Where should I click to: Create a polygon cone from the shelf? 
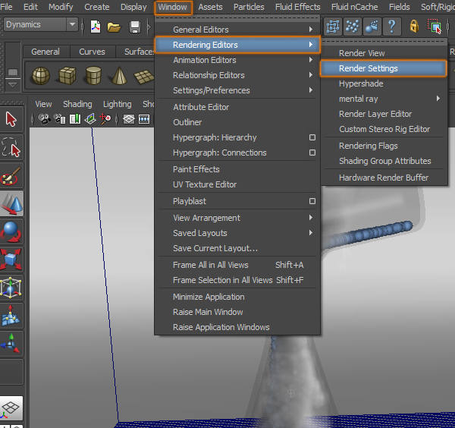[118, 77]
